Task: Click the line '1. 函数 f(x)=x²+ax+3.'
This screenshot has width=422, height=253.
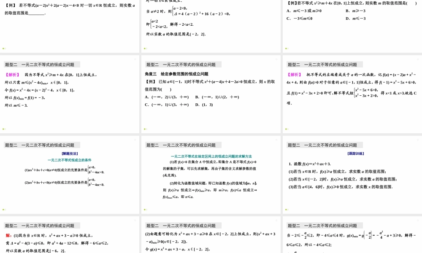Action: [309, 164]
